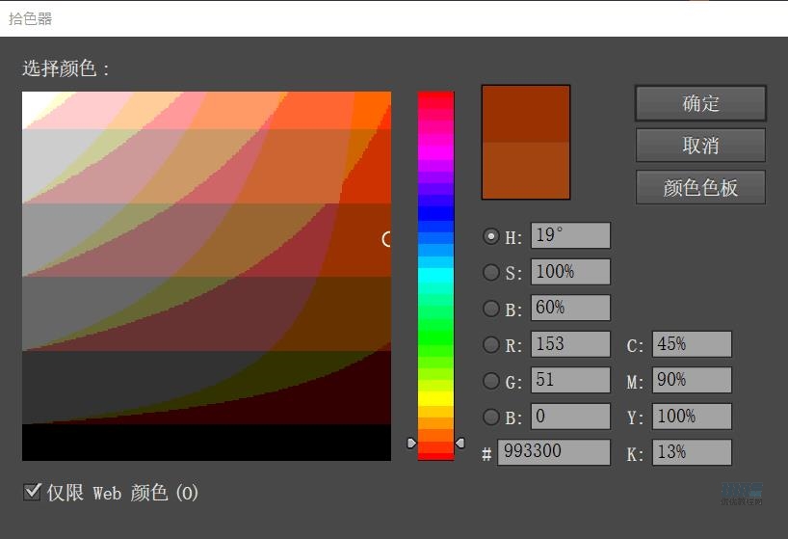Viewport: 788px width, 539px height.
Task: Click the circular color field picker marker
Action: pyautogui.click(x=387, y=238)
